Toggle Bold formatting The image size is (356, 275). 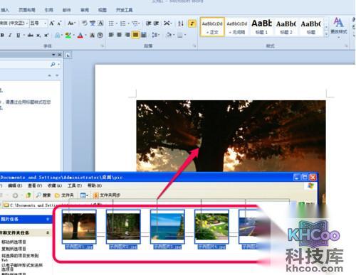2,36
